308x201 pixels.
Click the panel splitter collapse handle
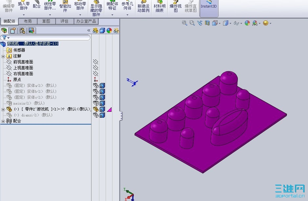pos(121,116)
